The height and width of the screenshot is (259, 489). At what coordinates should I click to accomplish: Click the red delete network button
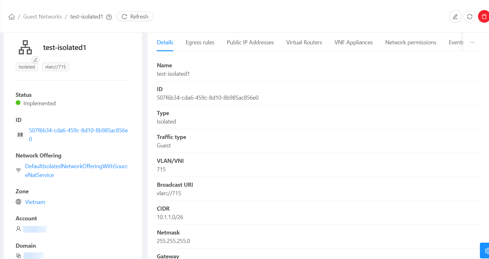click(x=484, y=17)
